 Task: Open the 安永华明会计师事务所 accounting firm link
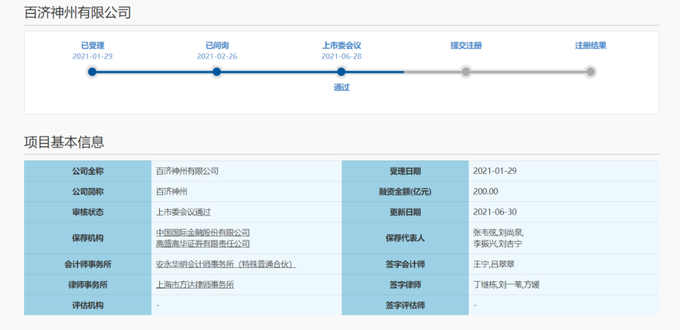click(x=225, y=265)
